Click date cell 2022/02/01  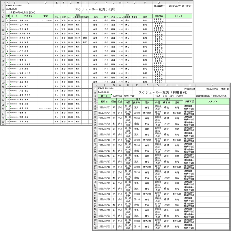coord(104,221)
